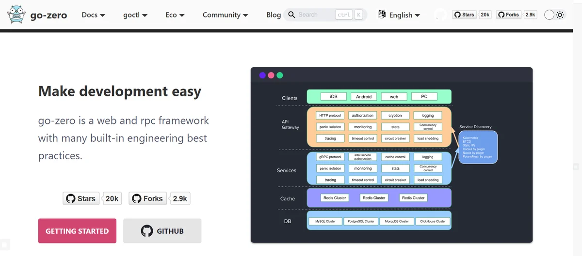582x256 pixels.
Task: Click "MongoDB Cluster" in the DB row
Action: point(397,221)
